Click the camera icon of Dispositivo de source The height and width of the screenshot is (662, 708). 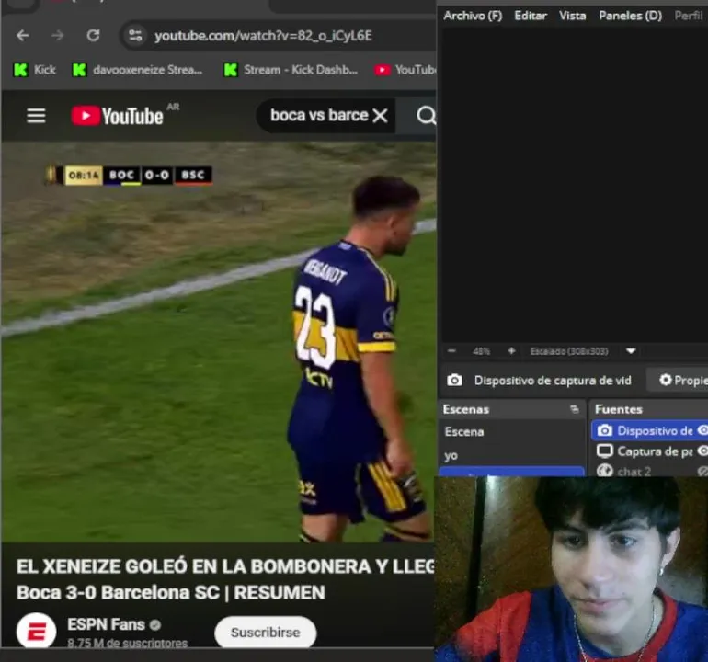click(605, 430)
